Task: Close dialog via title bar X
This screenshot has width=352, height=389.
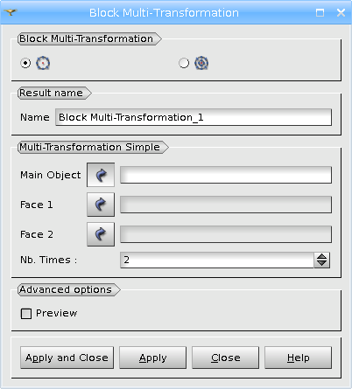Action: click(341, 12)
